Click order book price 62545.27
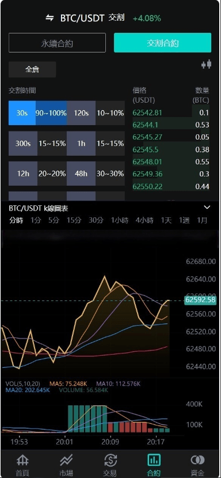The image size is (221, 478). click(147, 137)
